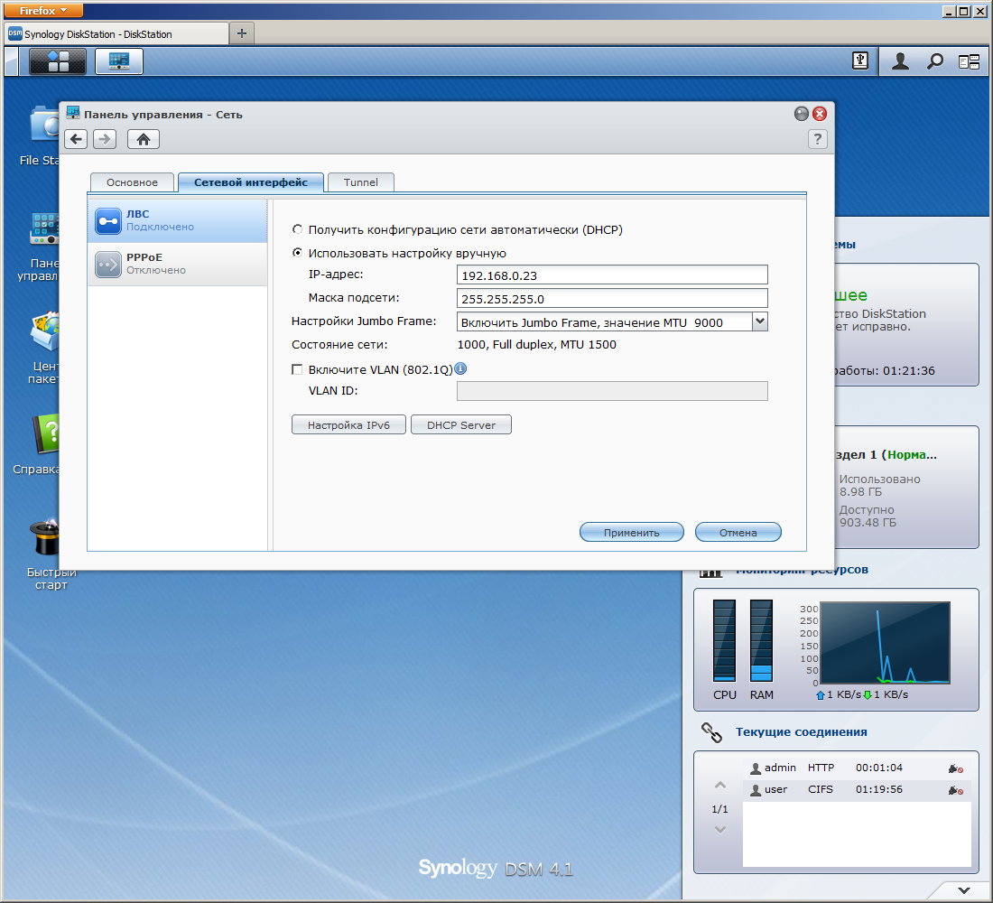Go to previous connections page arrow
This screenshot has height=903, width=993.
click(x=720, y=785)
